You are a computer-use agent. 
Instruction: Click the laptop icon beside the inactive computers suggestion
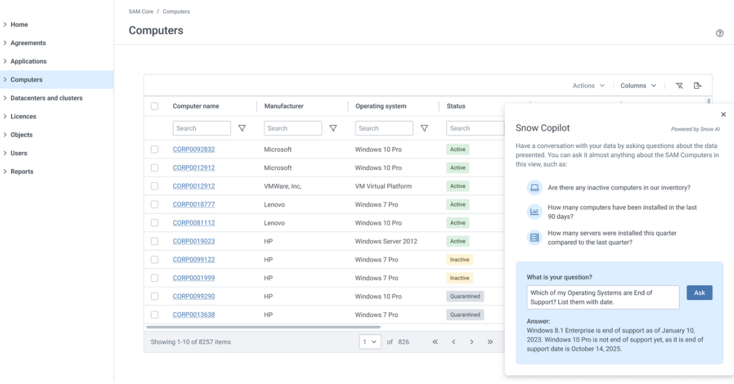(535, 188)
